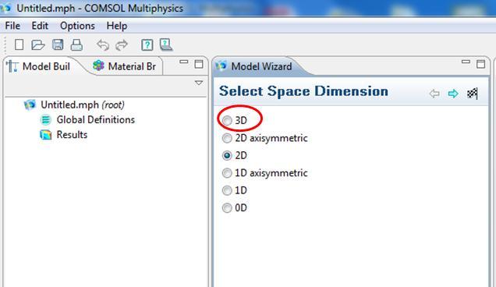Select the Global Definitions node
Viewport: 496px width, 287px height.
(95, 119)
